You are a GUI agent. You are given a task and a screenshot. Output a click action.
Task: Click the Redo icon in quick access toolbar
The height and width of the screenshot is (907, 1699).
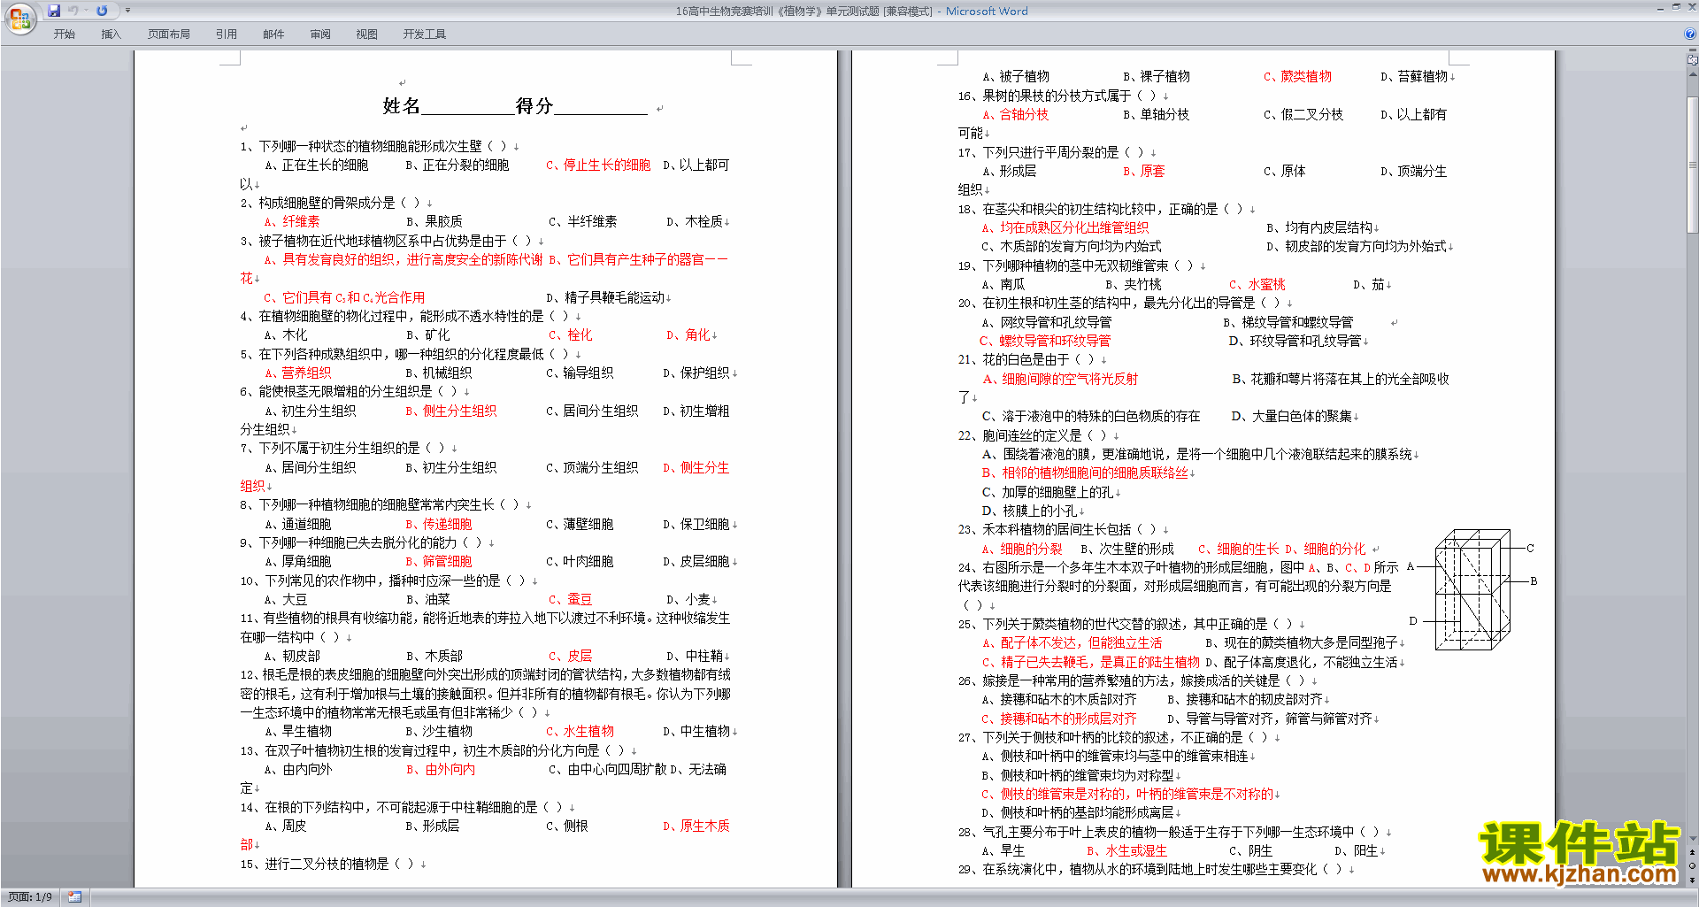click(x=102, y=11)
